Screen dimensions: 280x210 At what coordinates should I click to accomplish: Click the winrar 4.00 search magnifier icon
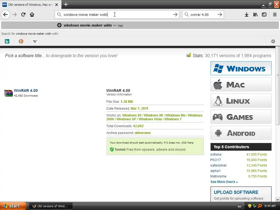186,14
